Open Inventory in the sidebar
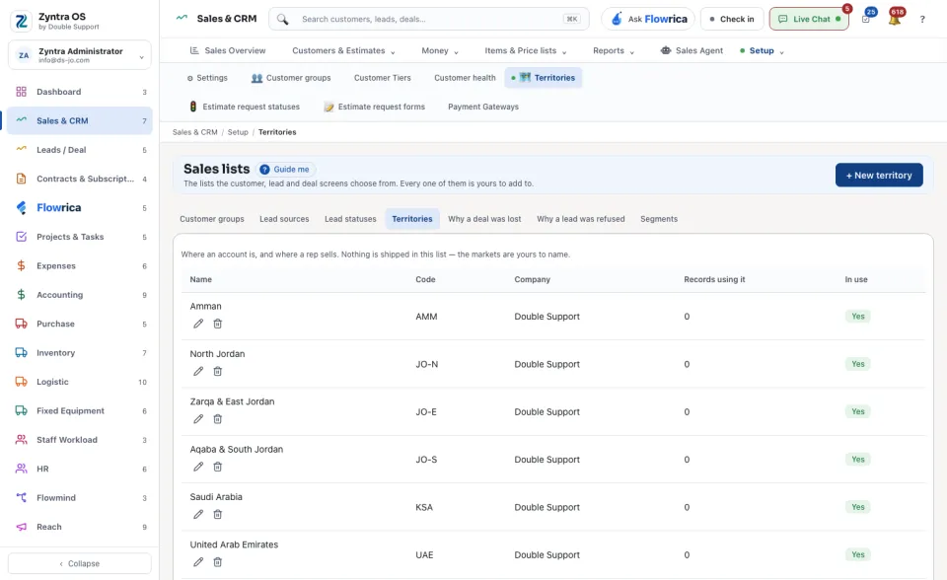This screenshot has width=947, height=580. coord(80,353)
